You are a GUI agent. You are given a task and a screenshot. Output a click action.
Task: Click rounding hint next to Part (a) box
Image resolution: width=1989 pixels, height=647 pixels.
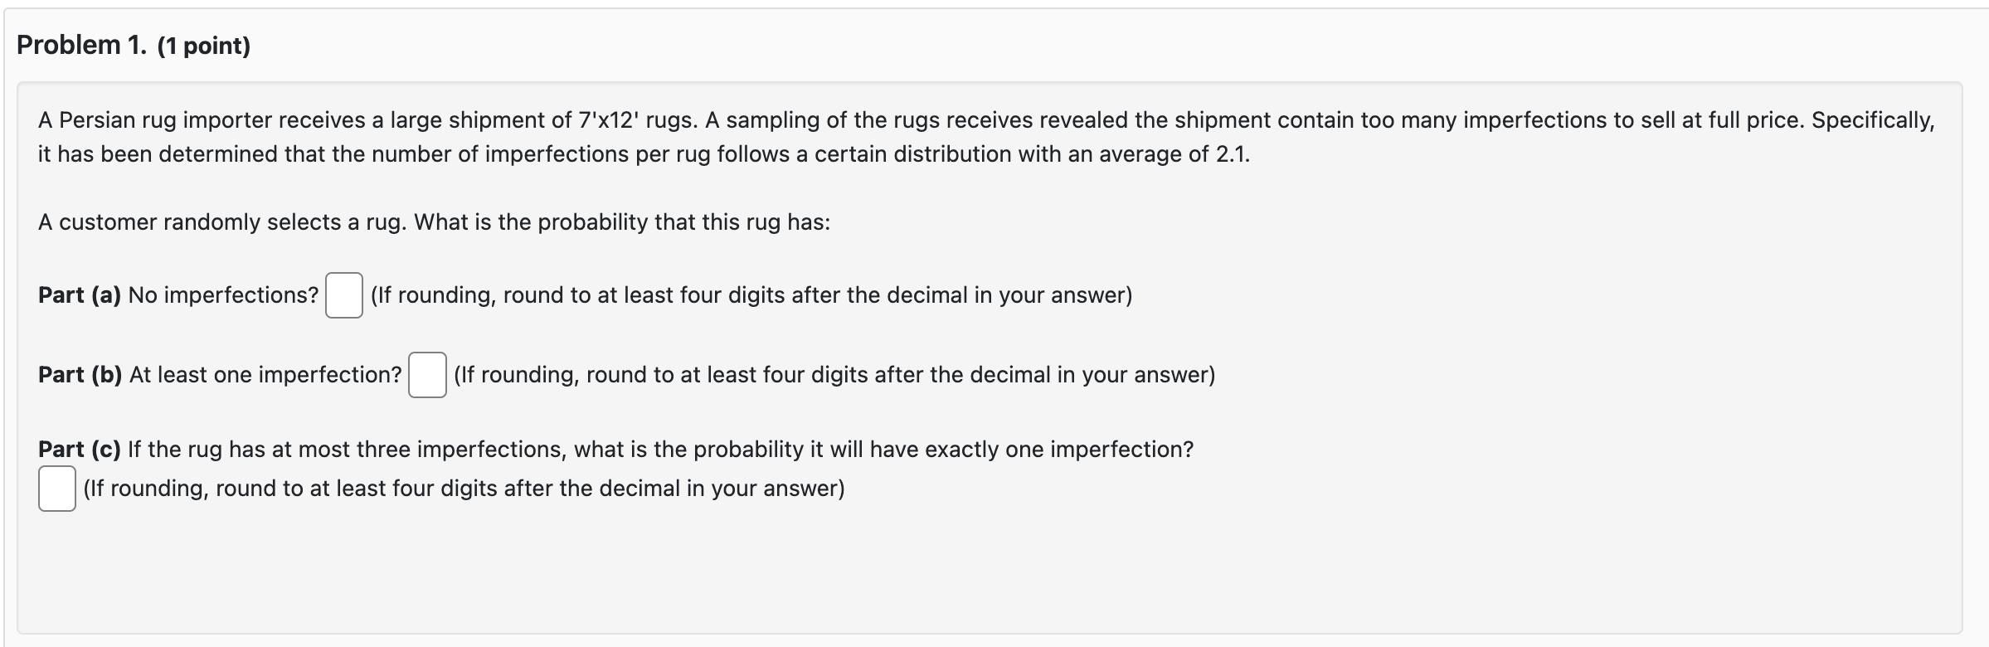coord(751,295)
